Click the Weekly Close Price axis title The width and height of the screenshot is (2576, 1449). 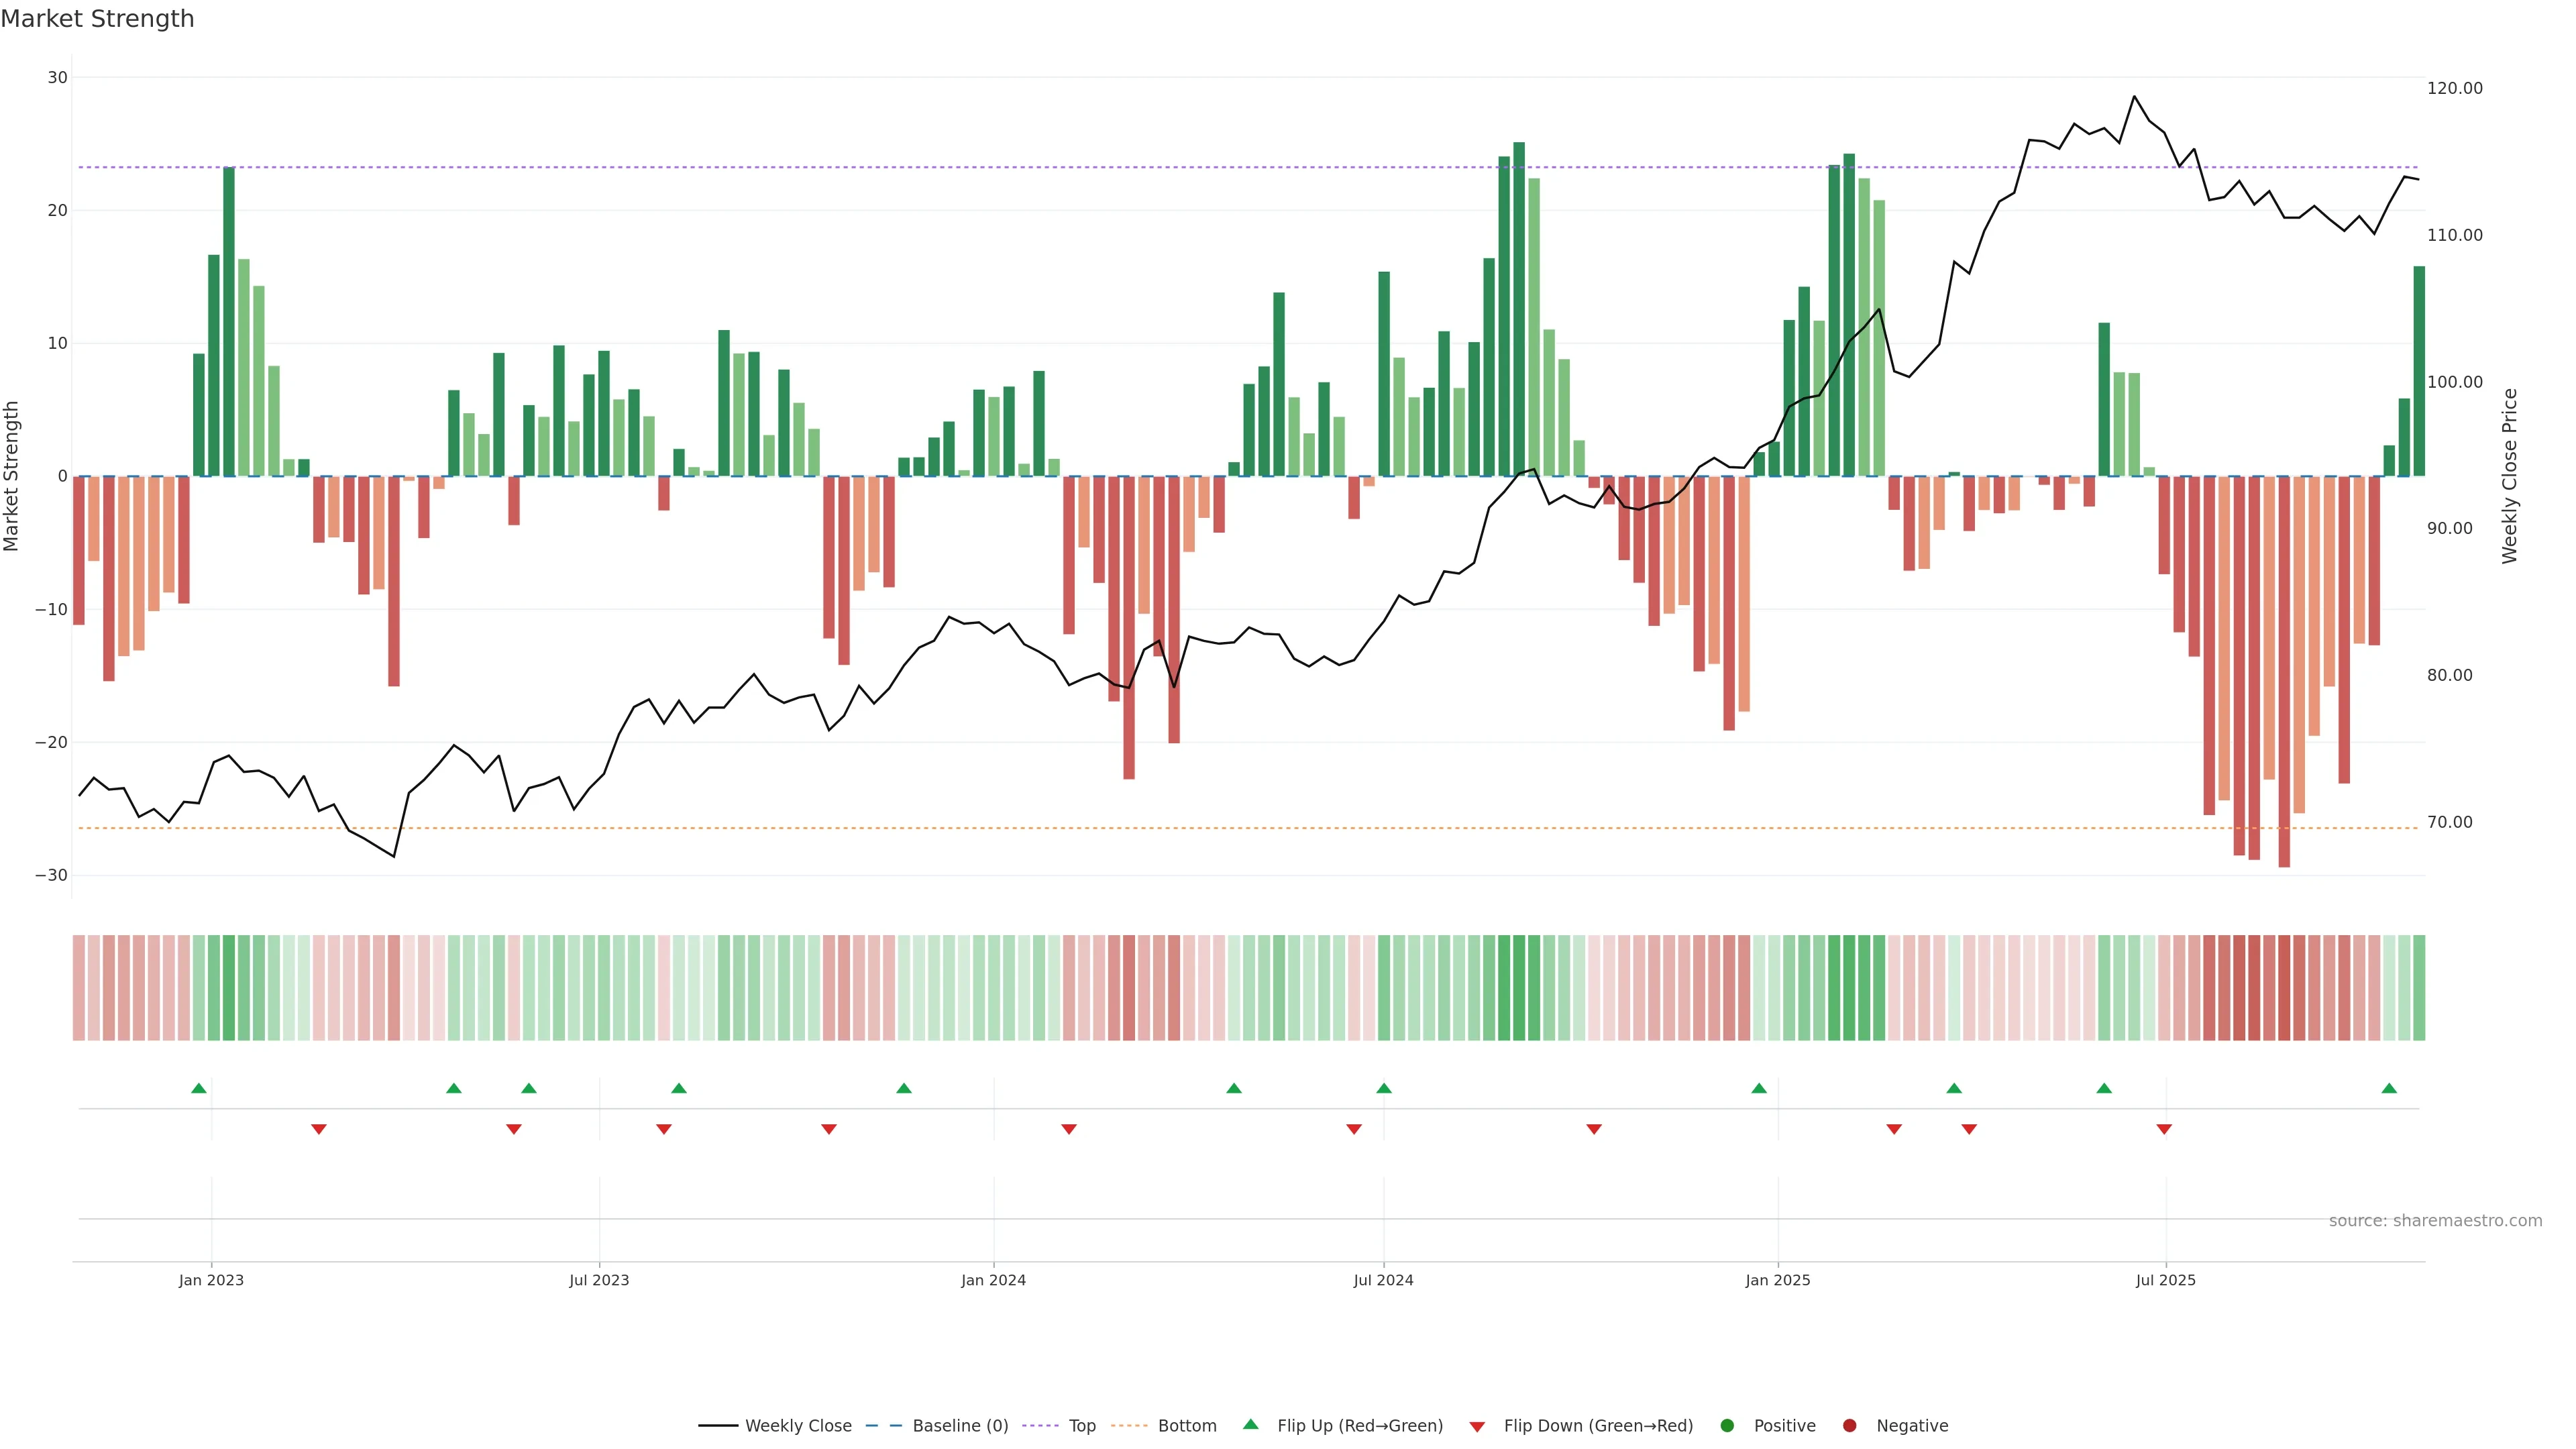[x=2509, y=476]
